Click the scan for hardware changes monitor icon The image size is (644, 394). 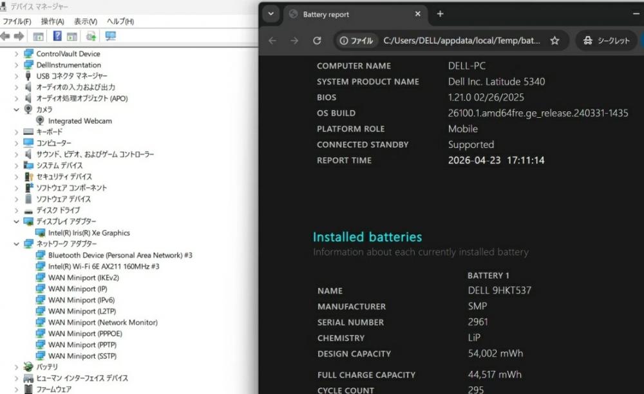tap(111, 36)
